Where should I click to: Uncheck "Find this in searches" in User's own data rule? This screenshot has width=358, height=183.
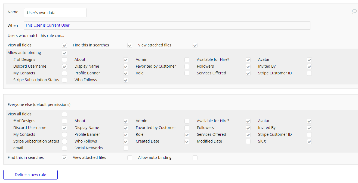click(x=130, y=45)
